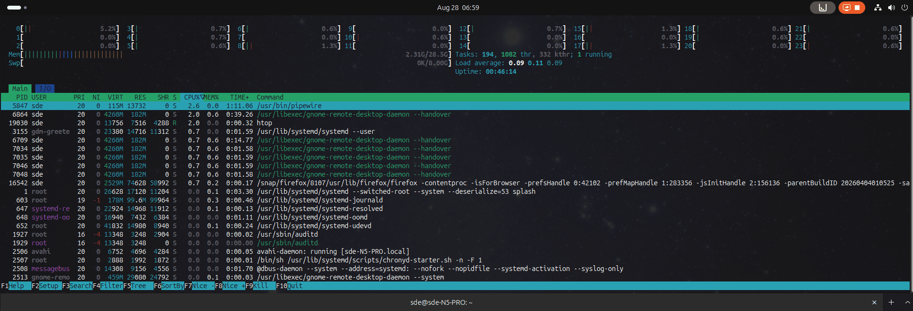The width and height of the screenshot is (913, 311).
Task: Expand the terminal tab bar chevron
Action: point(908,302)
